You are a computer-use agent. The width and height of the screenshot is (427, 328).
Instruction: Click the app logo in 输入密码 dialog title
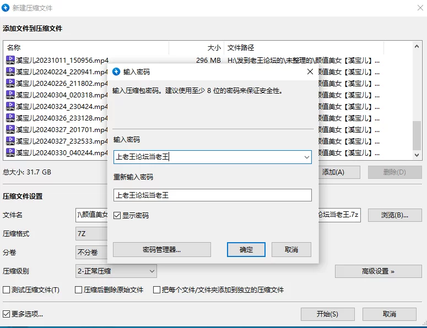point(116,72)
